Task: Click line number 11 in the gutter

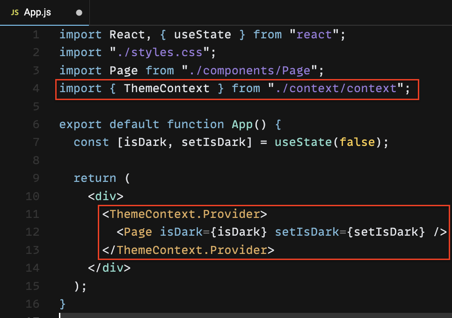Action: (x=33, y=214)
